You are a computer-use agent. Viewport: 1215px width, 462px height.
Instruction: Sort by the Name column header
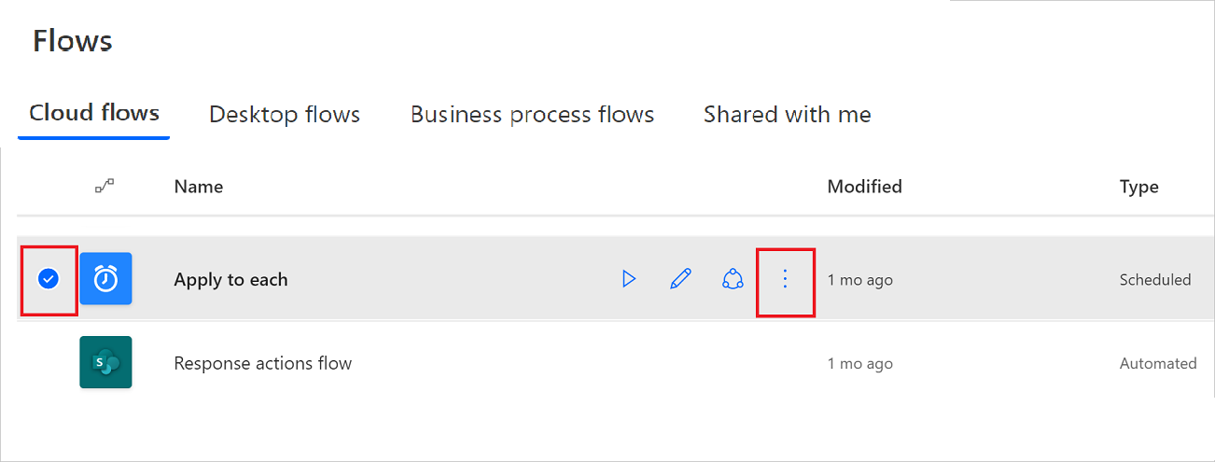199,187
